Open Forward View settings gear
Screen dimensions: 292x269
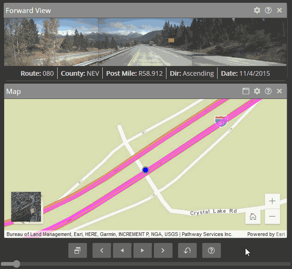[x=257, y=10]
